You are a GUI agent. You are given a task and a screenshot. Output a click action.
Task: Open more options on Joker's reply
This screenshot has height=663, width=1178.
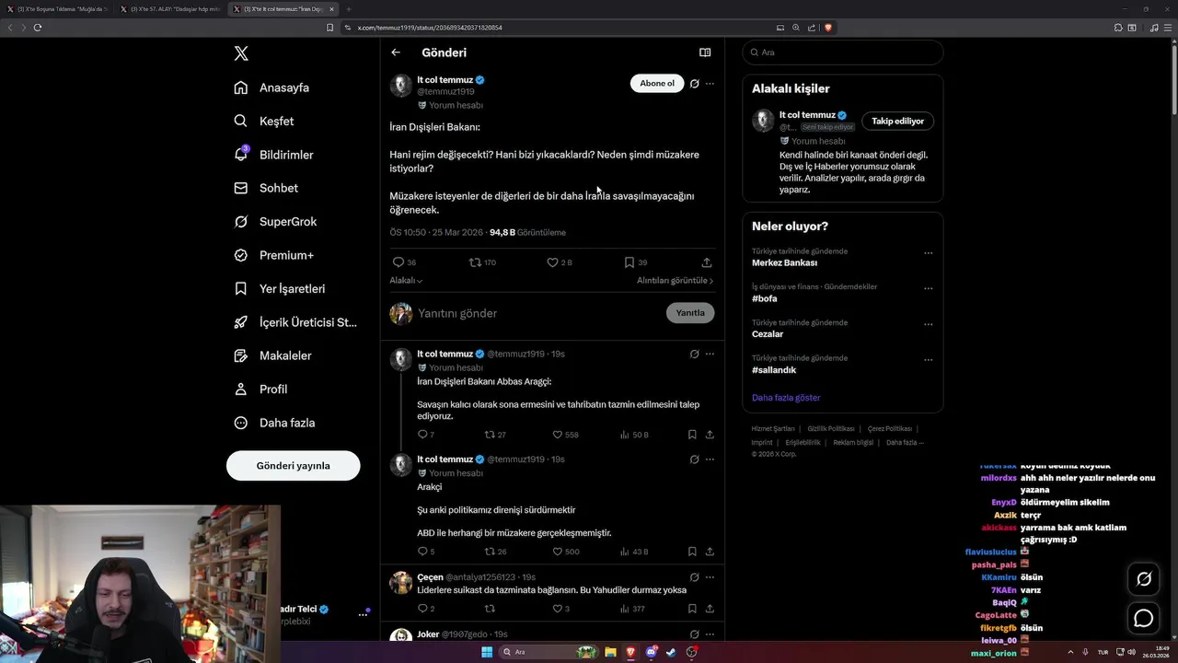pos(710,634)
